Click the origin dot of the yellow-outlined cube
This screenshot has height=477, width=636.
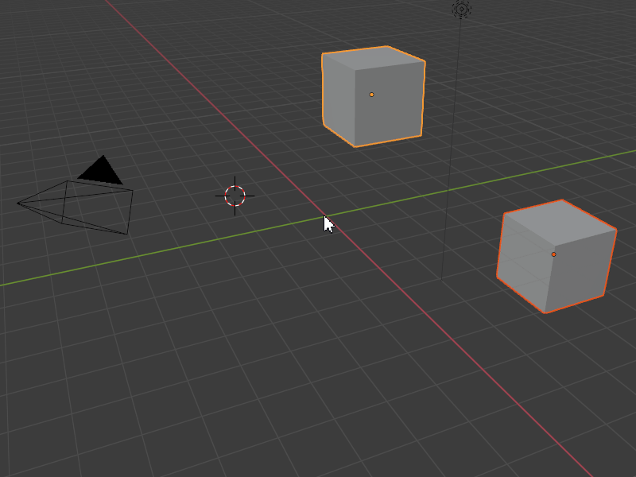tap(371, 95)
